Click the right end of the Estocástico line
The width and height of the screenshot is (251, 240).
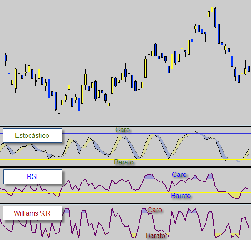pyautogui.click(x=250, y=149)
